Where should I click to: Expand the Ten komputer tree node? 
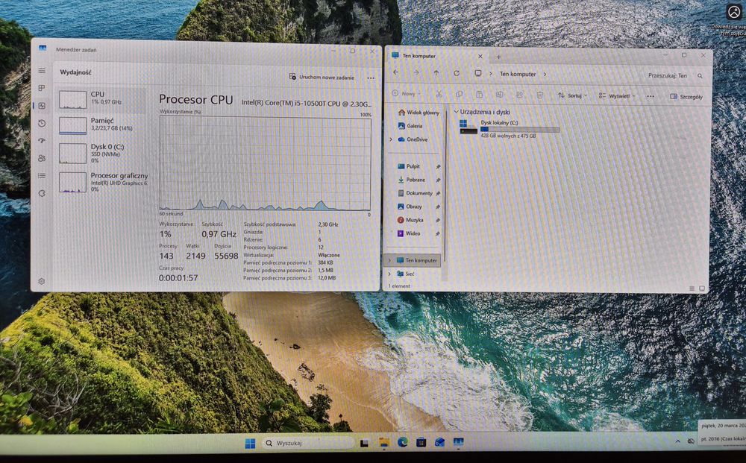point(389,260)
